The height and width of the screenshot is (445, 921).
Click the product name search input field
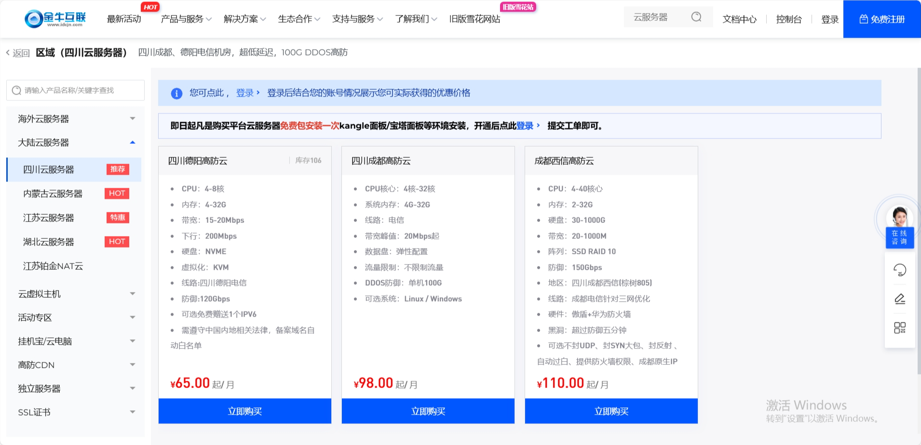(x=77, y=90)
